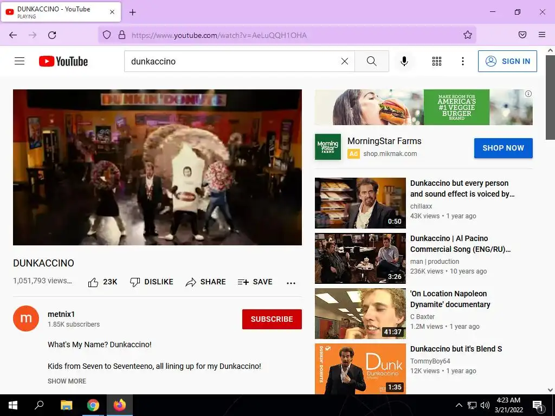Click the video player to pause
The image size is (555, 416).
(157, 167)
